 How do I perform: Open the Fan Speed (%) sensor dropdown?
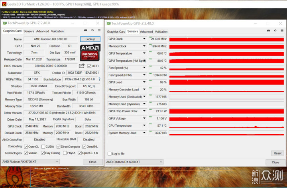click(144, 68)
